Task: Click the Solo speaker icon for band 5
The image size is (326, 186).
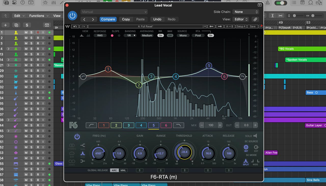Action: coord(255,136)
